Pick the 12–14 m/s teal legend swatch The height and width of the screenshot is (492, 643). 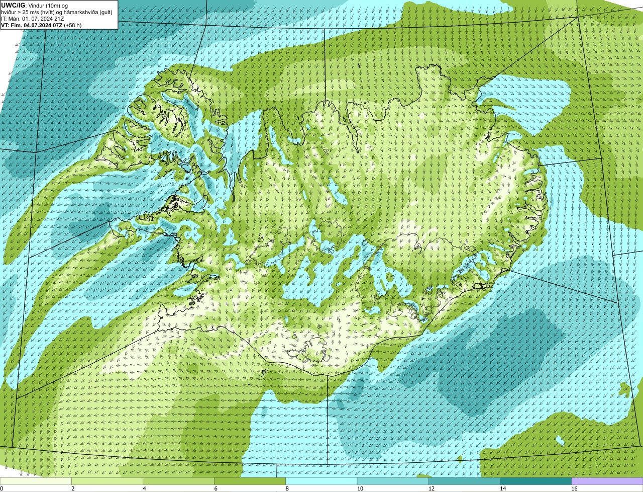(x=465, y=481)
